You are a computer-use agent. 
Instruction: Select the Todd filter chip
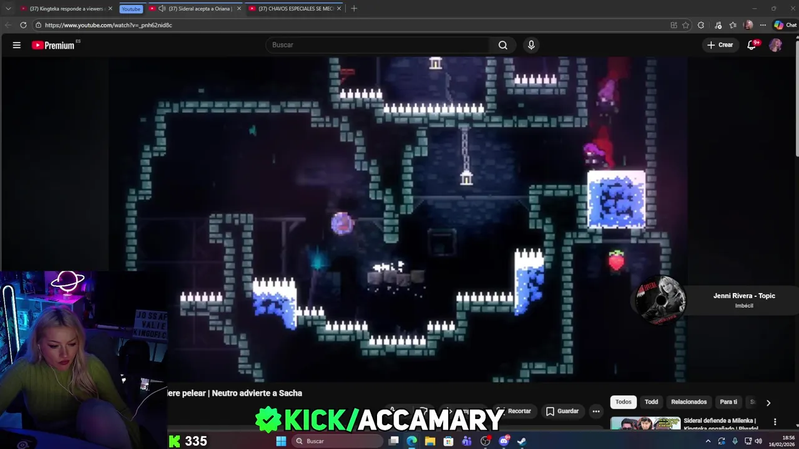tap(651, 402)
